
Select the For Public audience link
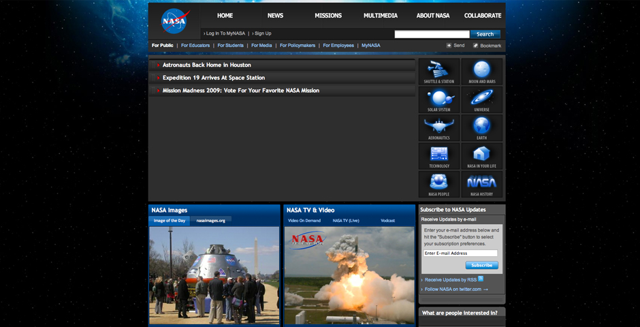(x=163, y=46)
